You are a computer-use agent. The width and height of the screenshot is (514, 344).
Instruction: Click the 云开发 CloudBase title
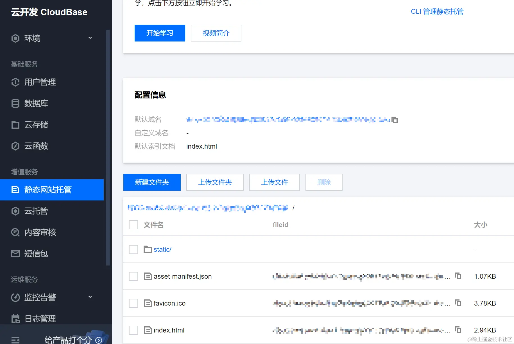49,12
